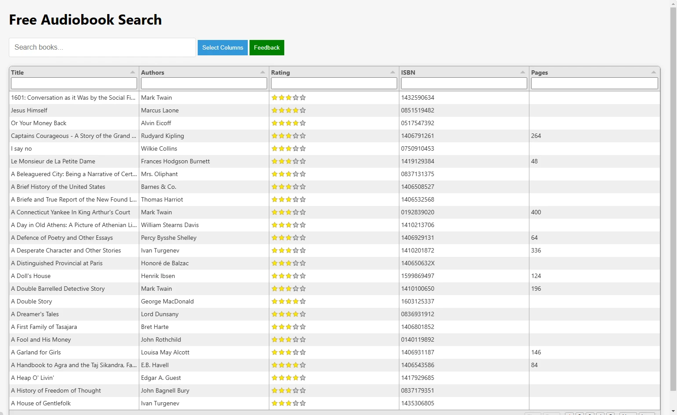
Task: Select the A Connecticut Yankee in King Arthur's Court row
Action: (70, 212)
